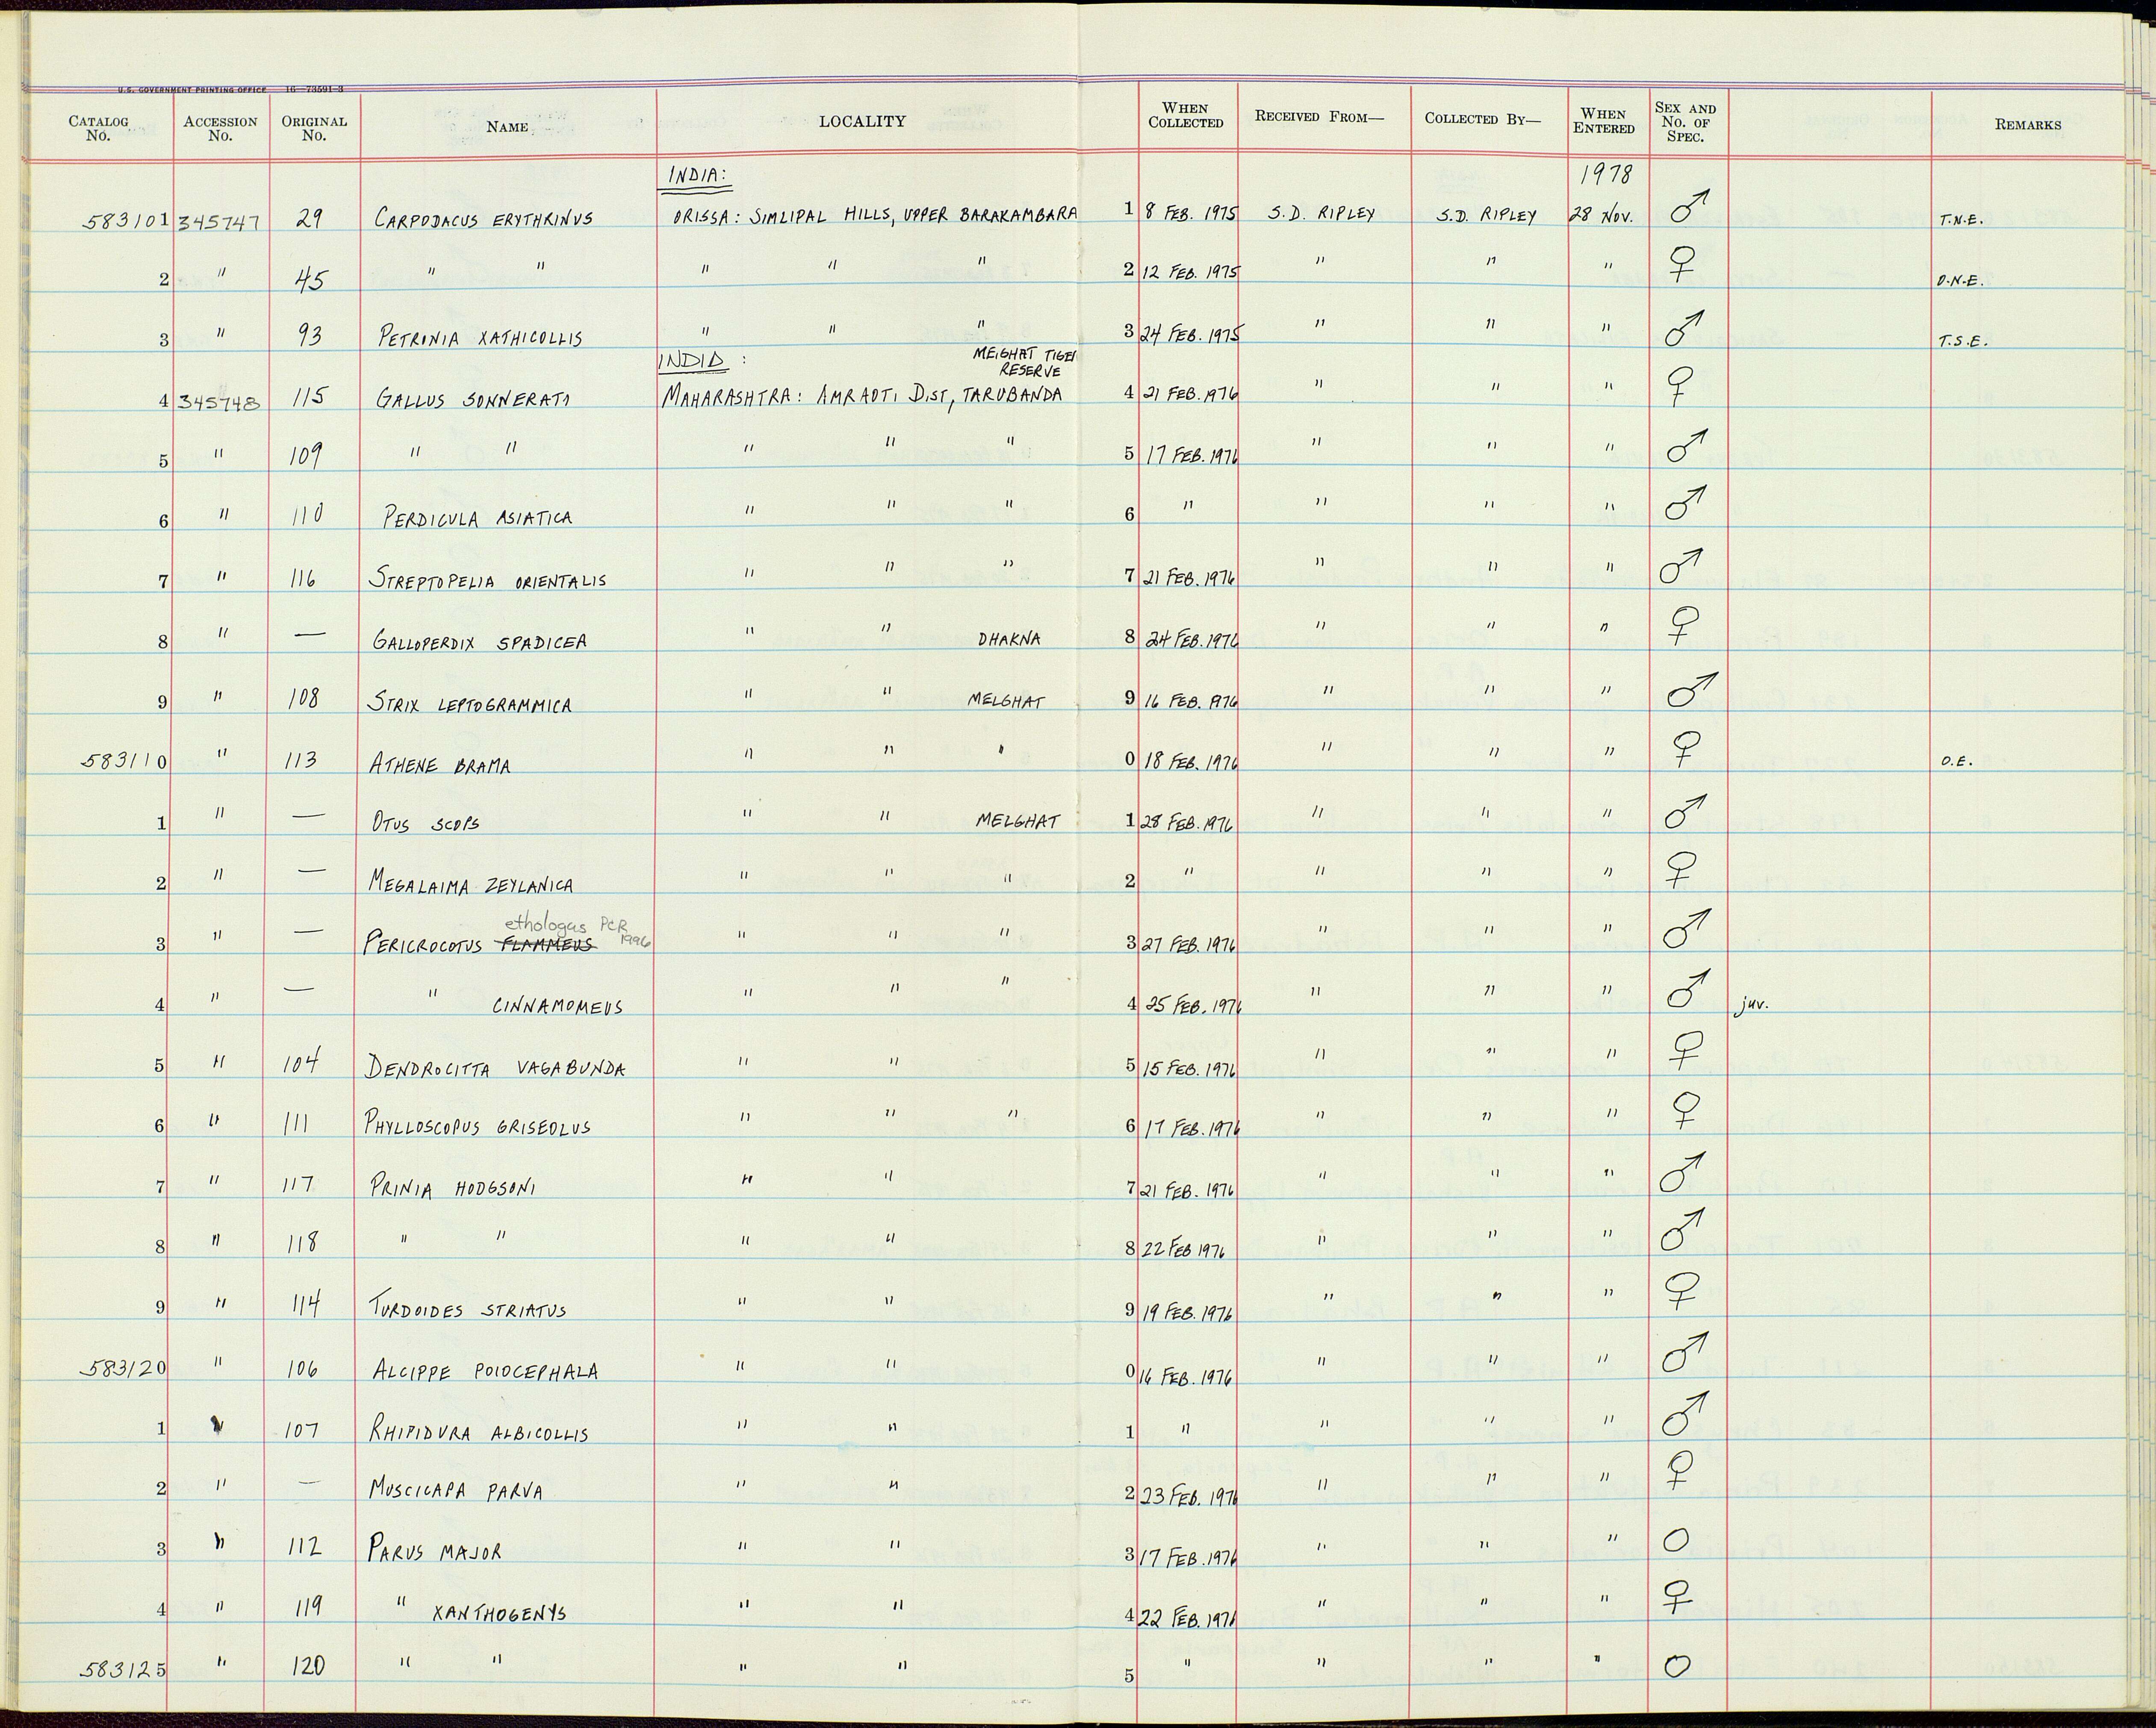Click the name 'Perdicula asiatica'

478,518
